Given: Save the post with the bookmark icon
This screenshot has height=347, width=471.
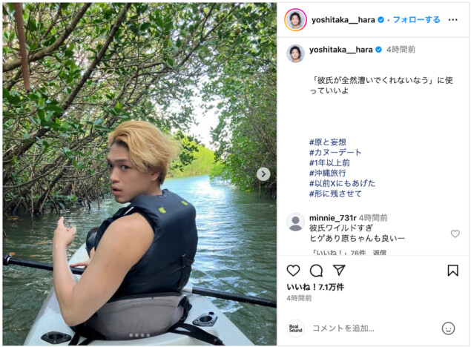Looking at the screenshot, I should [x=452, y=270].
